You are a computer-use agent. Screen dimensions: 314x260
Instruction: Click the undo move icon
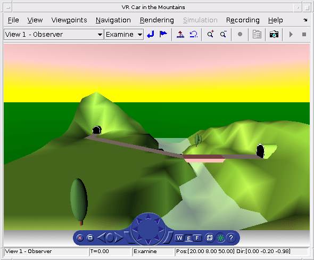(193, 35)
